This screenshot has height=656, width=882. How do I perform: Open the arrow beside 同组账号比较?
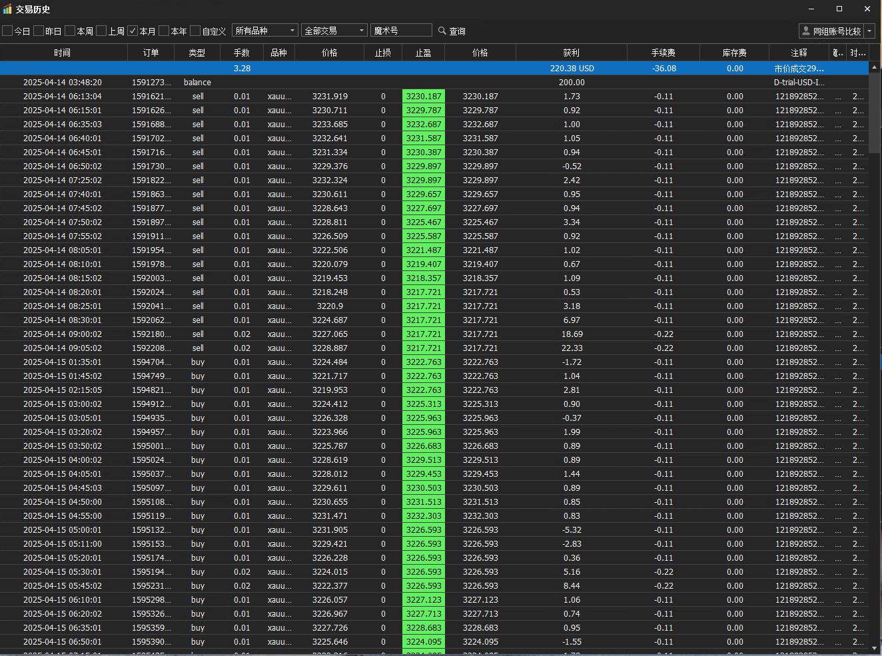(x=869, y=31)
